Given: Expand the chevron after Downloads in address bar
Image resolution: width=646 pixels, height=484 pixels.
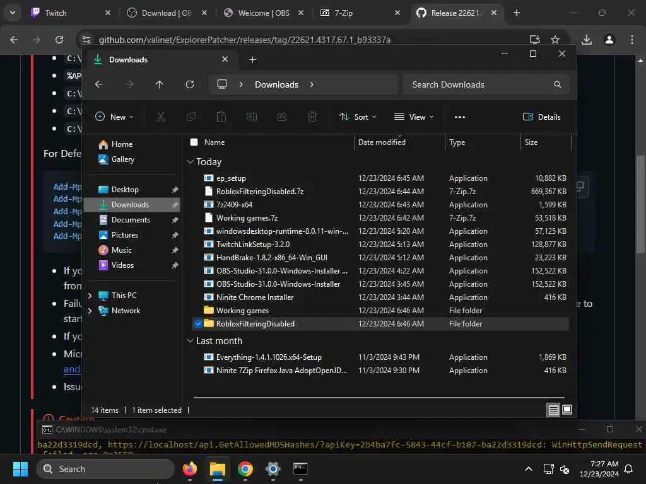Looking at the screenshot, I should (312, 84).
